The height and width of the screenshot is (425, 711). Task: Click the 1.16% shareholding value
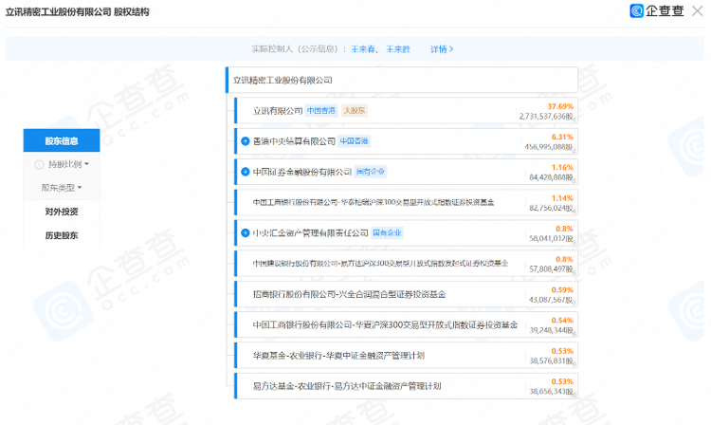click(562, 168)
